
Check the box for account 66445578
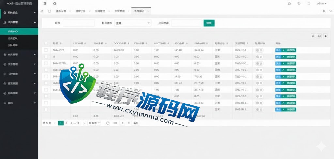(x=46, y=50)
